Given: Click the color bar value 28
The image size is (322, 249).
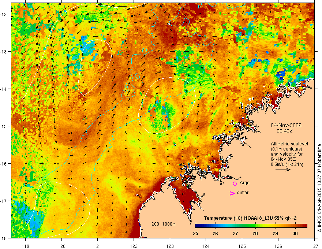Looking at the screenshot, I should [x=255, y=233].
